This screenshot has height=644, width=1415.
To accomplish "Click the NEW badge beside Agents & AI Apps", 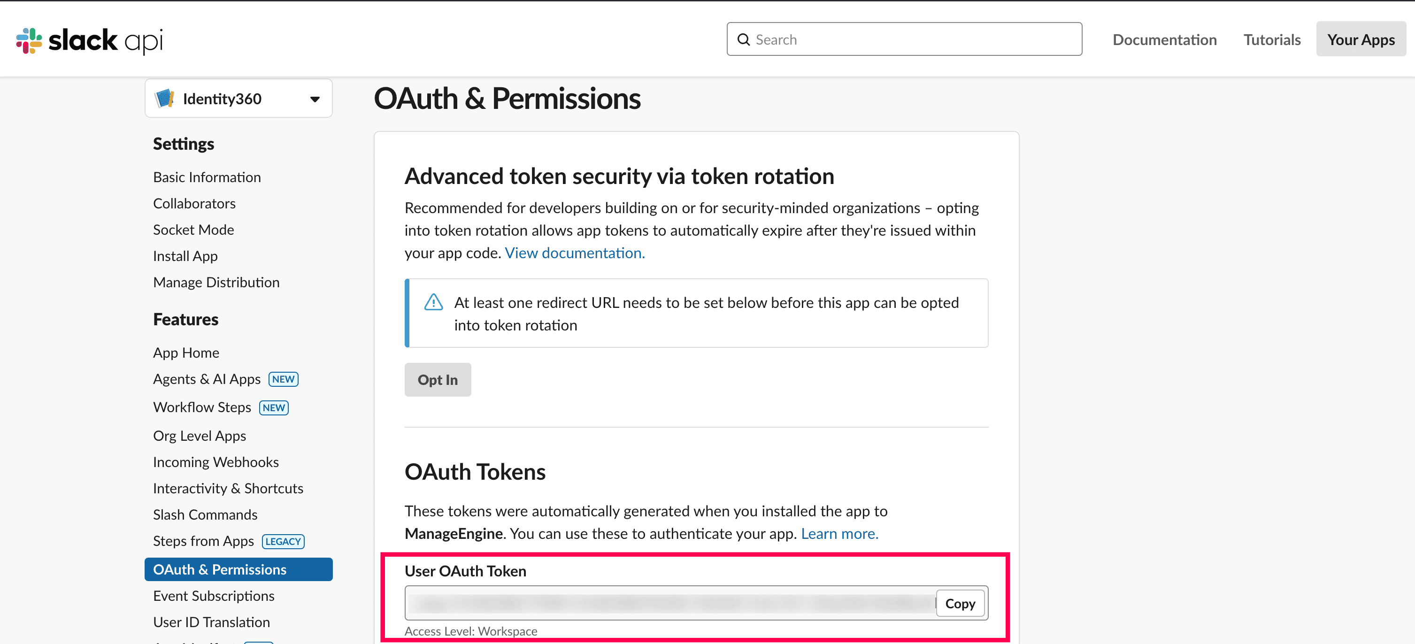I will (283, 379).
